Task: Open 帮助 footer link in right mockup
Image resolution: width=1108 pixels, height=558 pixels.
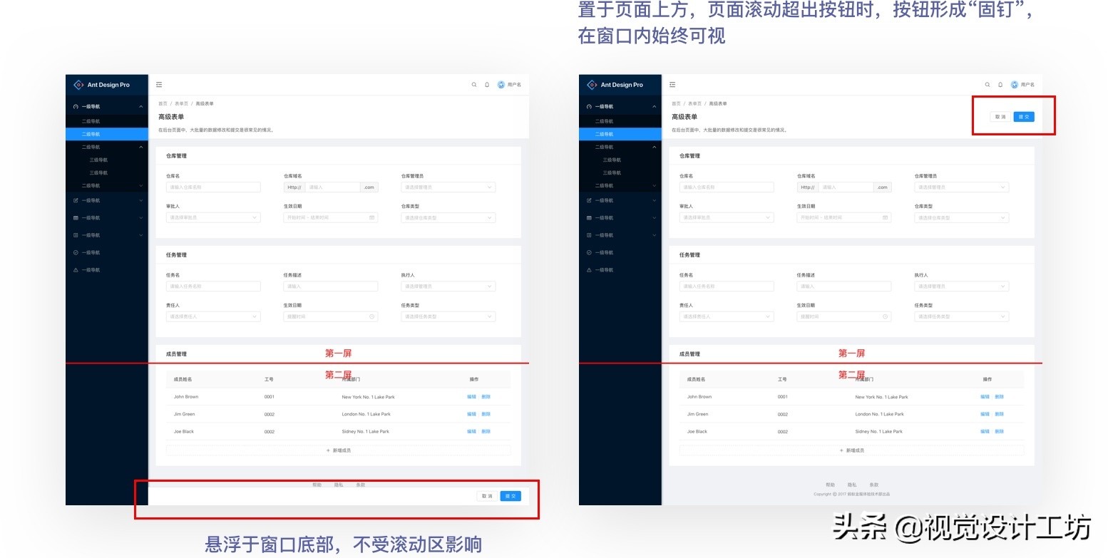Action: pos(831,485)
